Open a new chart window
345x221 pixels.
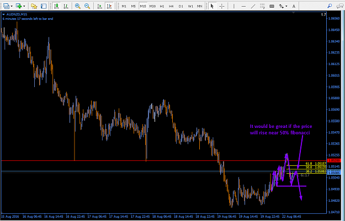6,6
